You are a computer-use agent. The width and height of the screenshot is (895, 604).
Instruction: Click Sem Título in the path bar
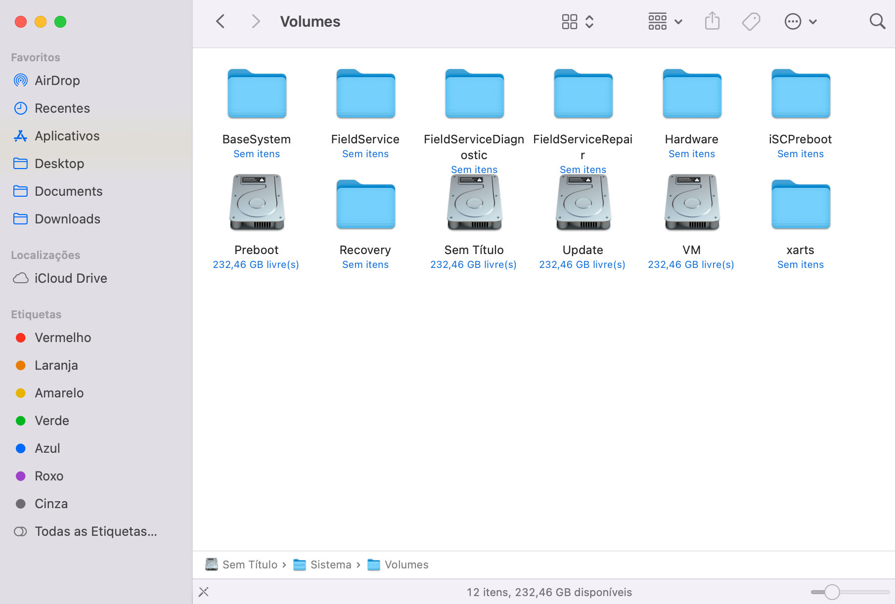[x=249, y=564]
